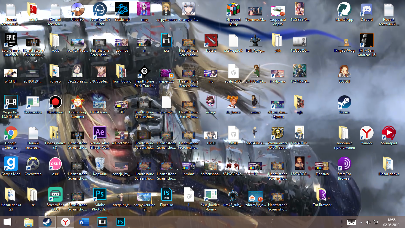Launch Vegas Pro 13.0 shortcut
Screen dimensions: 405x228
[11, 102]
